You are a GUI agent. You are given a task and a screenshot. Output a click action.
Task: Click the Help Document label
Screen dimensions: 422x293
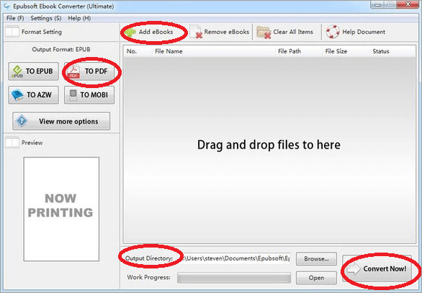pos(364,32)
